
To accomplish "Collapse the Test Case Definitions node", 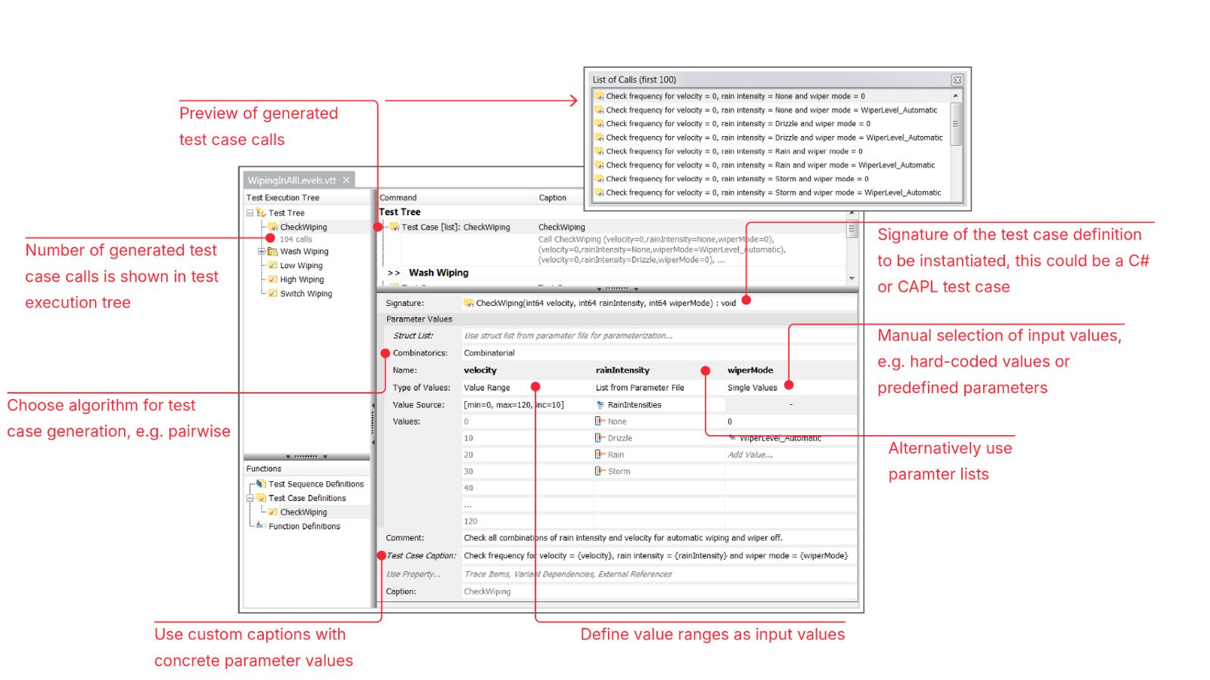I will point(250,498).
